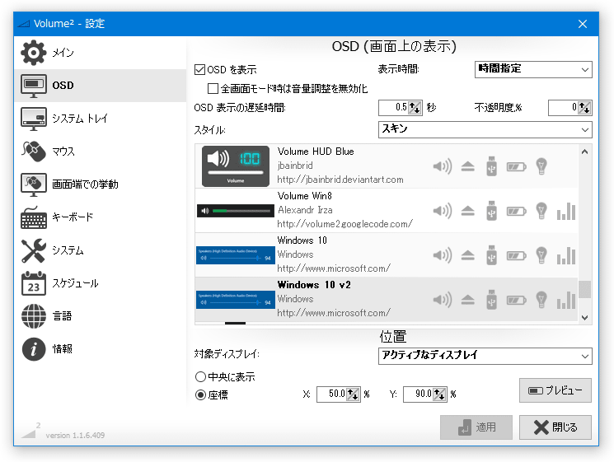
Task: Click the スケジュール calendar icon
Action: (x=33, y=283)
